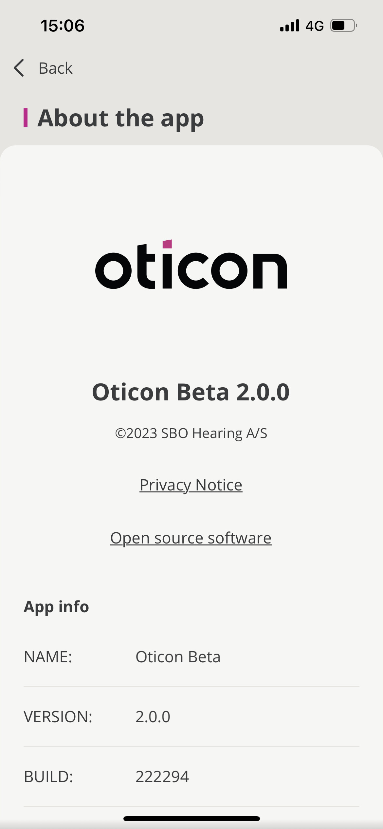Tap the Oticon Beta 2.0.0 title
Screen dimensions: 383x829
[191, 392]
